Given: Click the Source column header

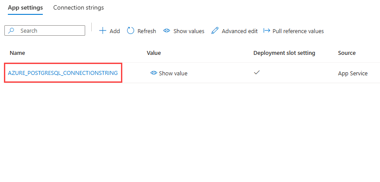Looking at the screenshot, I should (346, 53).
